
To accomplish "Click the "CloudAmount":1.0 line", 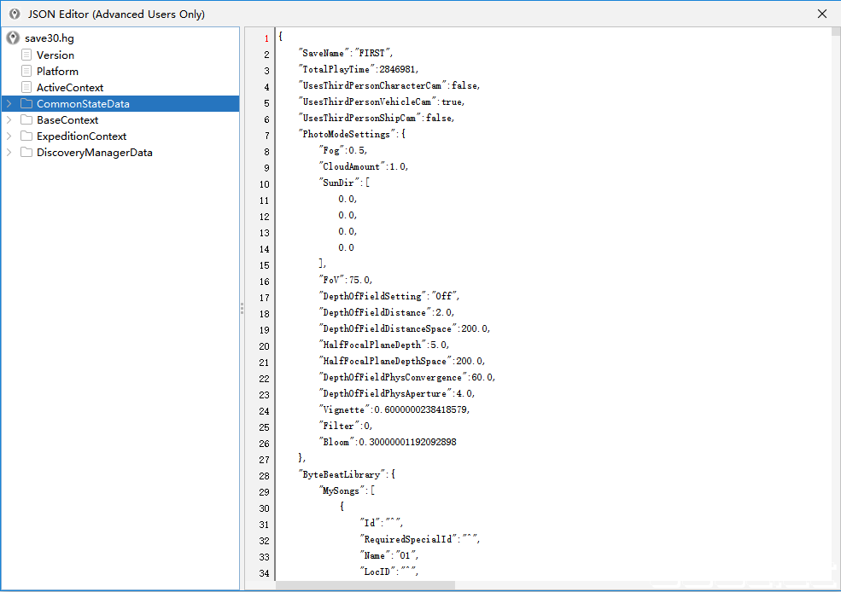I will [364, 166].
